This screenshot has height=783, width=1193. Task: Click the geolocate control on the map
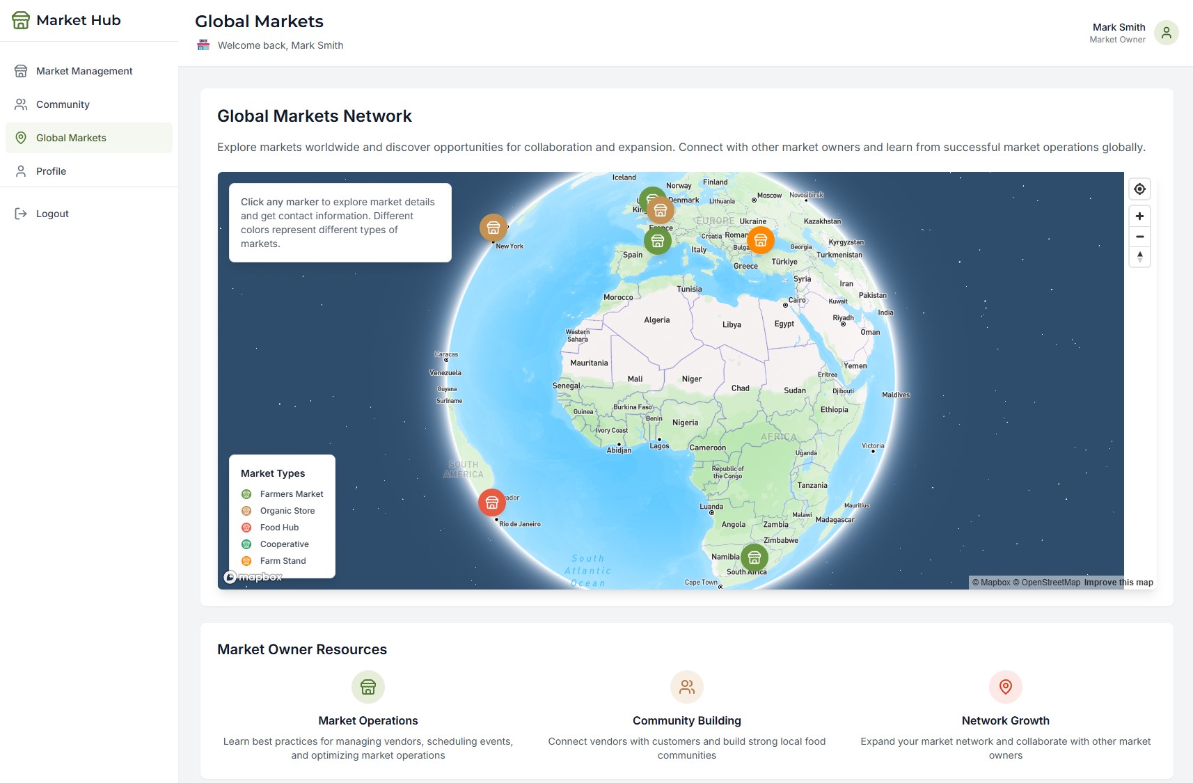[1139, 189]
